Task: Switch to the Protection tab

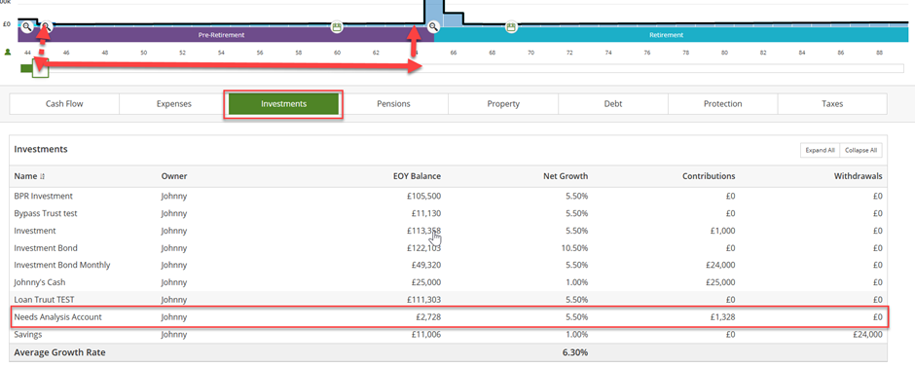Action: (722, 104)
